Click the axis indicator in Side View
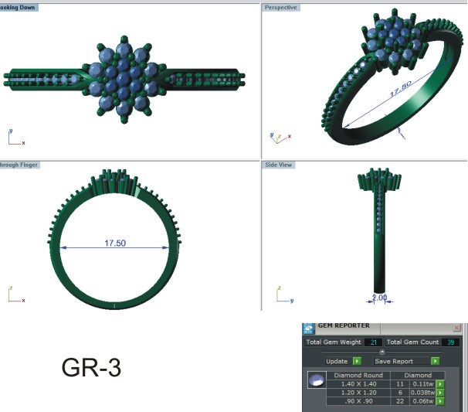The image size is (468, 412). coord(285,295)
